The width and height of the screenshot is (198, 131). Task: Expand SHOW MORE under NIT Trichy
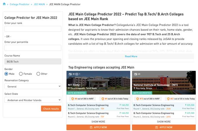click(98, 122)
